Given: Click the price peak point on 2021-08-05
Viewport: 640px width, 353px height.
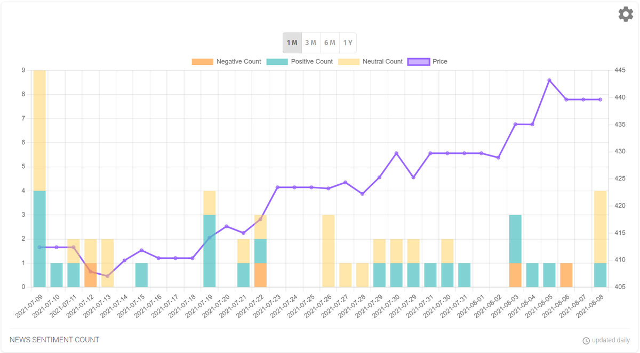Looking at the screenshot, I should pos(549,80).
